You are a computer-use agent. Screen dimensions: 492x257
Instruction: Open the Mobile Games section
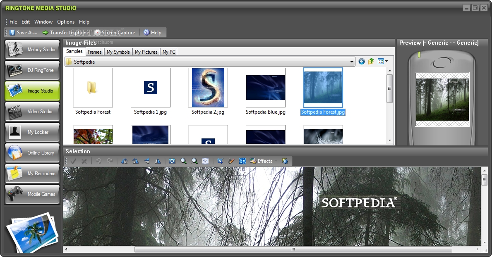click(32, 194)
